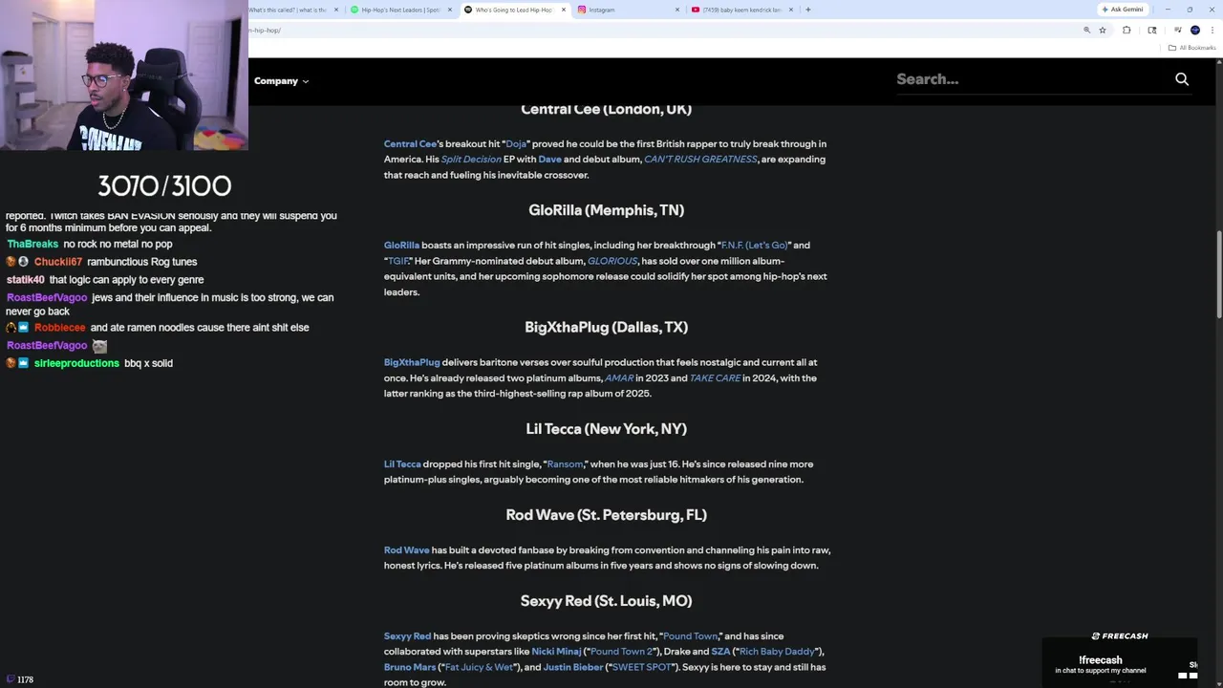The height and width of the screenshot is (688, 1223).
Task: Close the baby keem kendrick YouTube tab
Action: [x=791, y=10]
